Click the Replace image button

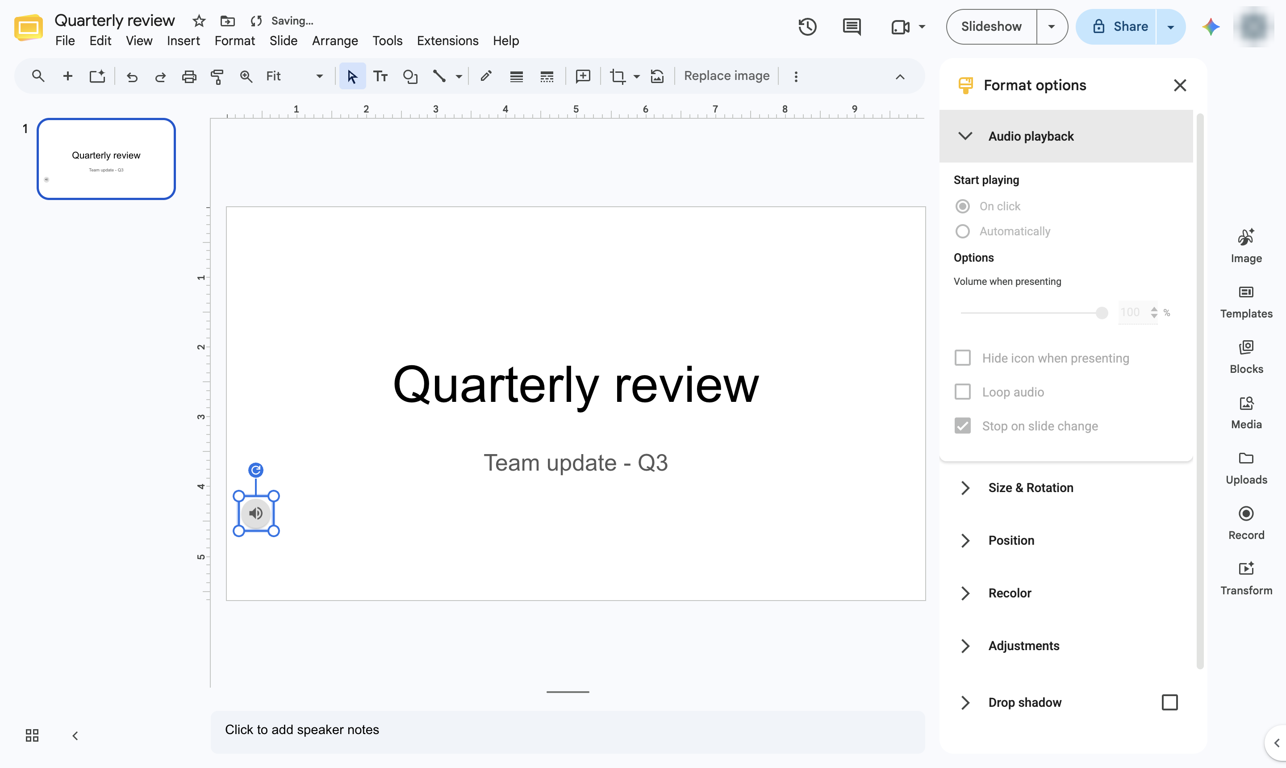[726, 76]
